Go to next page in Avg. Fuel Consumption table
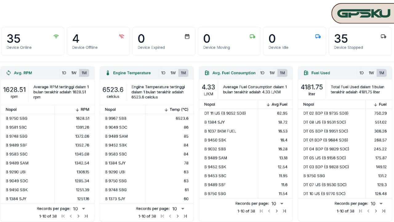 277,211
